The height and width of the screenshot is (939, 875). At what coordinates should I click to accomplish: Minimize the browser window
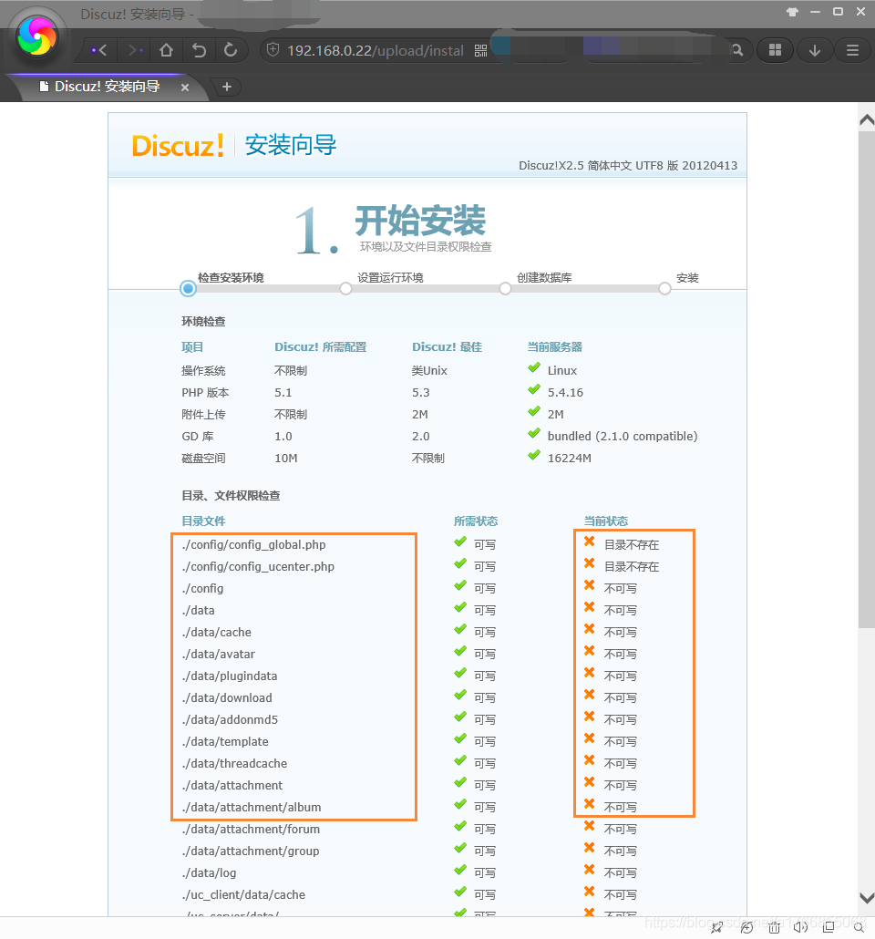point(815,12)
